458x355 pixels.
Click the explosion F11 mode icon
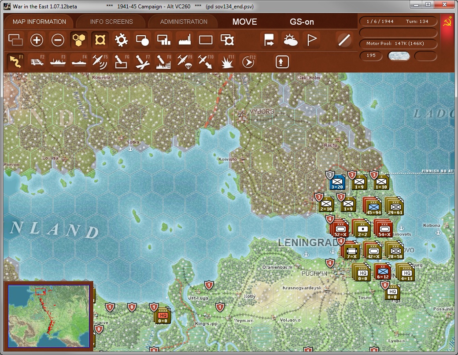[x=227, y=62]
